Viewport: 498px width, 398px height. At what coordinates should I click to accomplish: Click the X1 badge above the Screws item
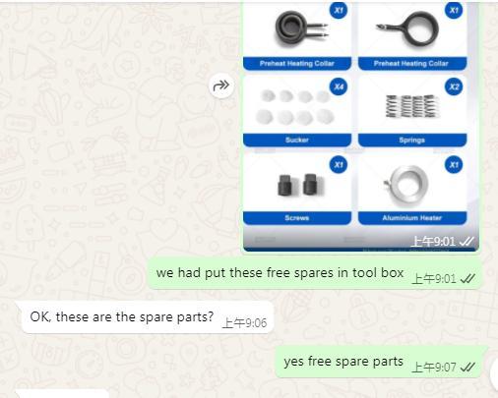(339, 164)
